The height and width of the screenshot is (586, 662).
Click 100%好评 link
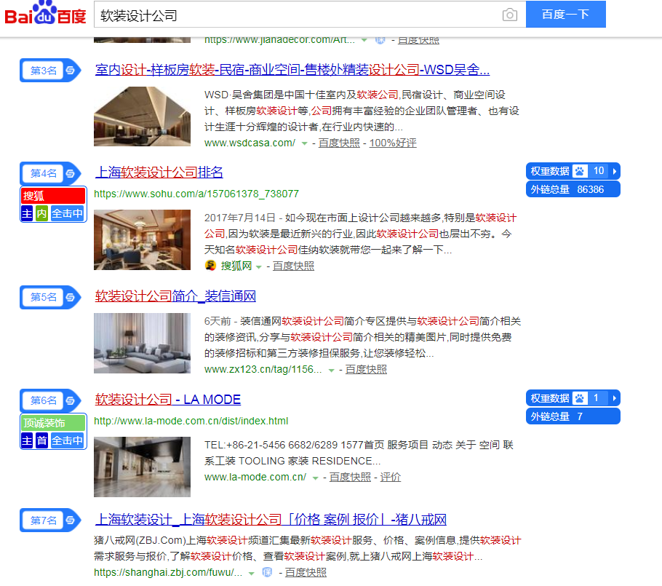point(393,143)
